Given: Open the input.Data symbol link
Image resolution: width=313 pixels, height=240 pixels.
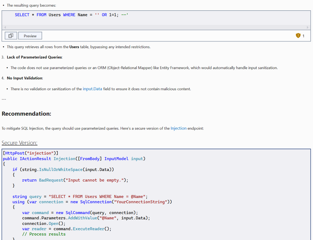Looking at the screenshot, I should click(x=92, y=89).
